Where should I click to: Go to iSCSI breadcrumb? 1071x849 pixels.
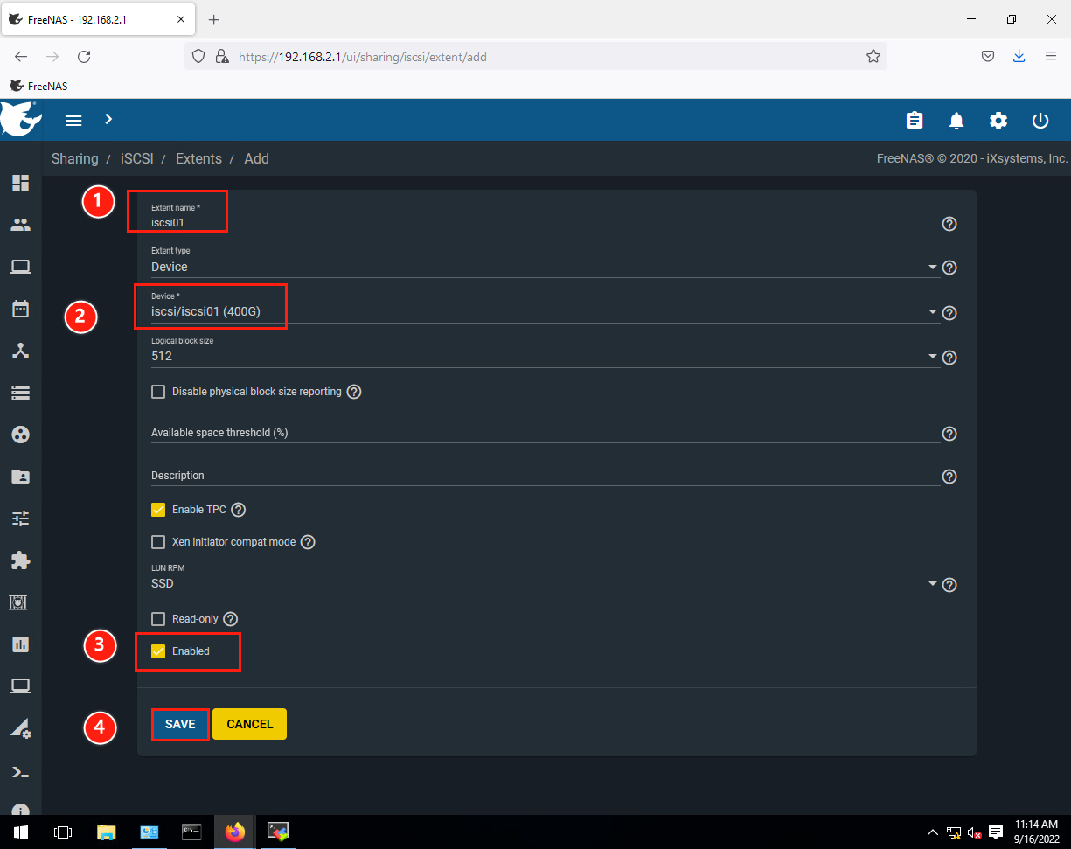pos(136,158)
